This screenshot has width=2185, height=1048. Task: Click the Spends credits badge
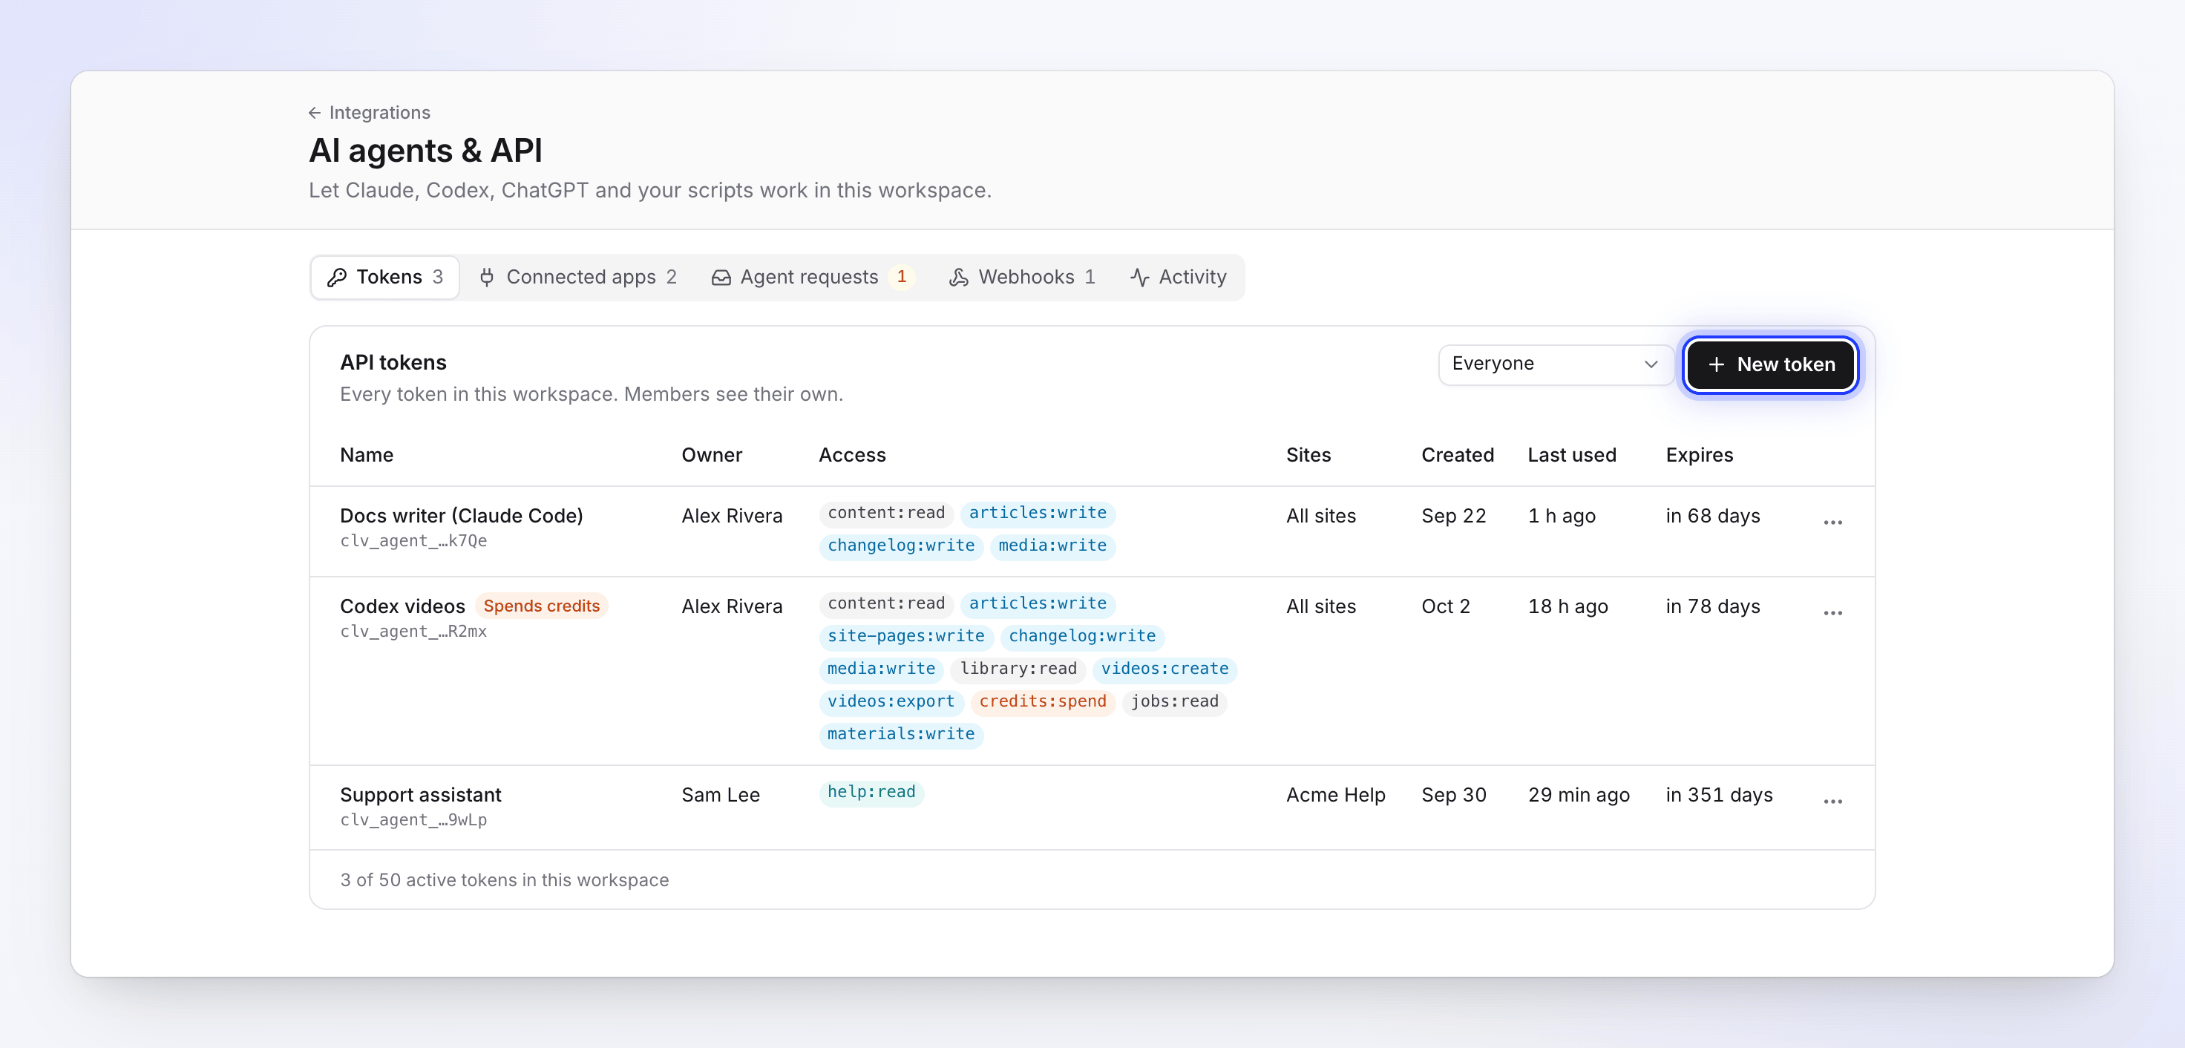541,606
